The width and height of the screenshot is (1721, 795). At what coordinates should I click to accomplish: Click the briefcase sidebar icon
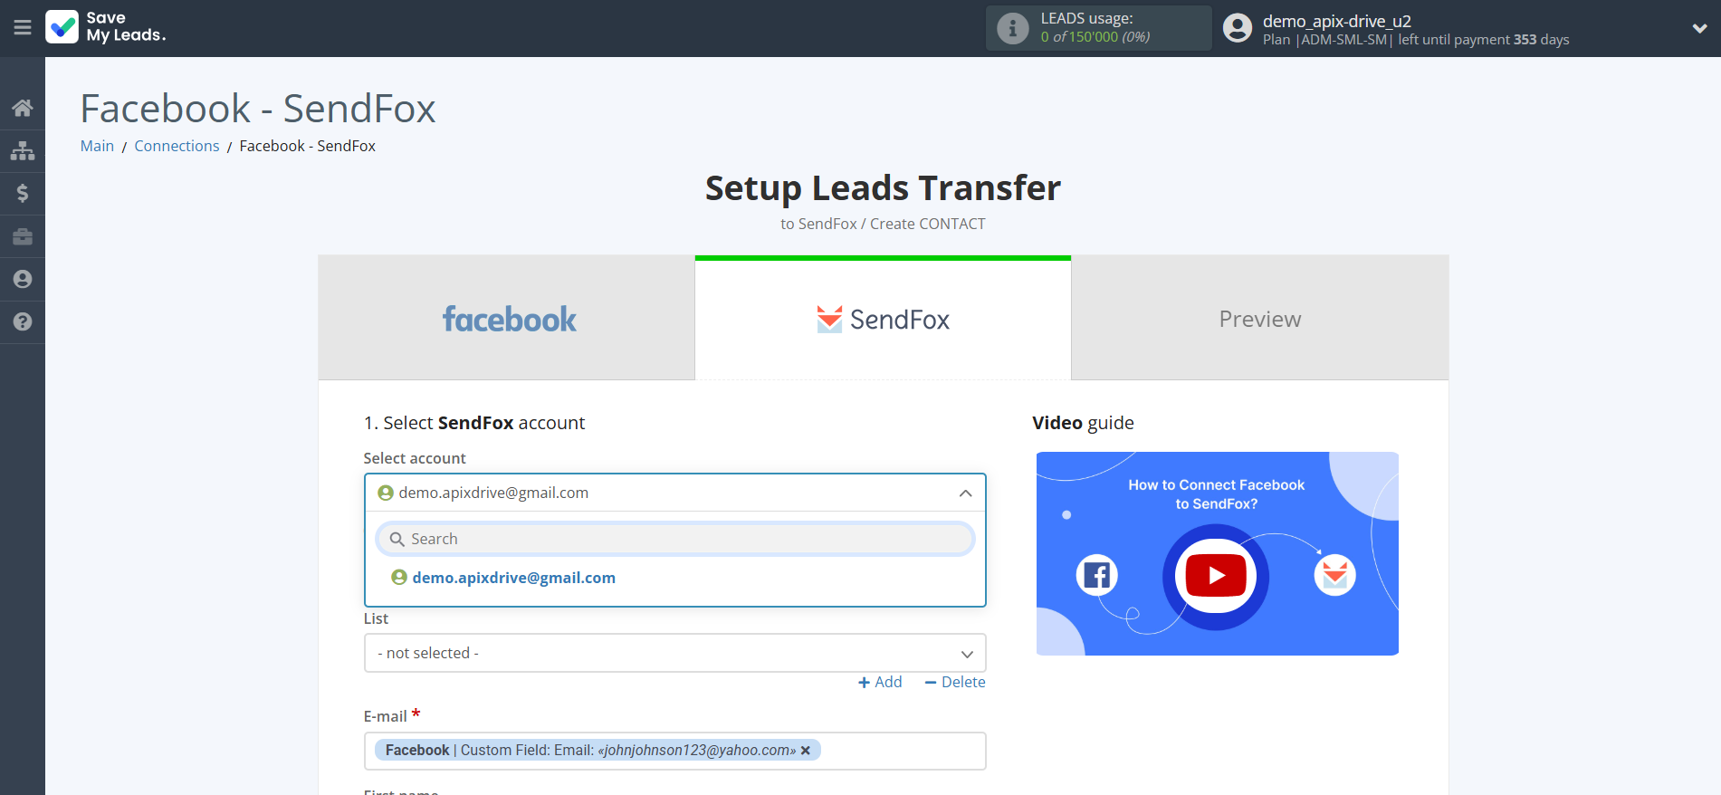[x=23, y=236]
